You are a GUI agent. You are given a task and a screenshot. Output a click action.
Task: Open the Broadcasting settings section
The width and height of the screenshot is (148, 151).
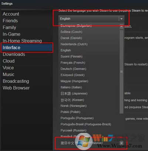pyautogui.click(x=16, y=81)
